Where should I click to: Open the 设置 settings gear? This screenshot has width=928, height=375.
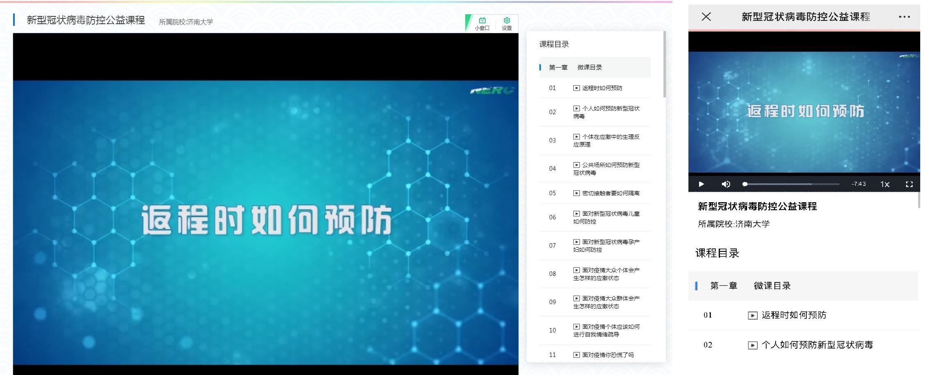point(507,23)
